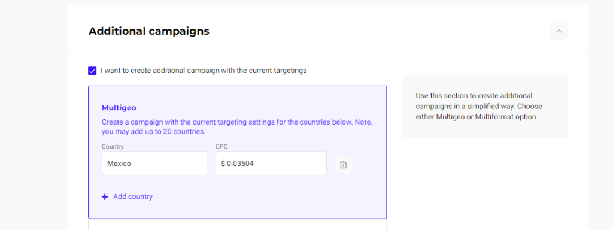
Task: Click the gray info panel on the right
Action: 485,107
